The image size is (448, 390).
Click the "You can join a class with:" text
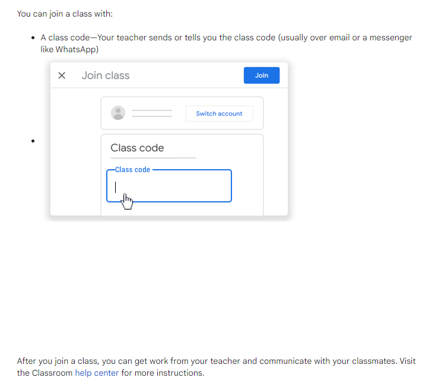(61, 13)
